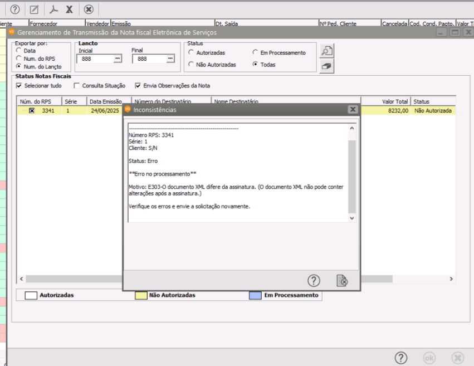Open the lookup button beside the Final field

click(170, 58)
